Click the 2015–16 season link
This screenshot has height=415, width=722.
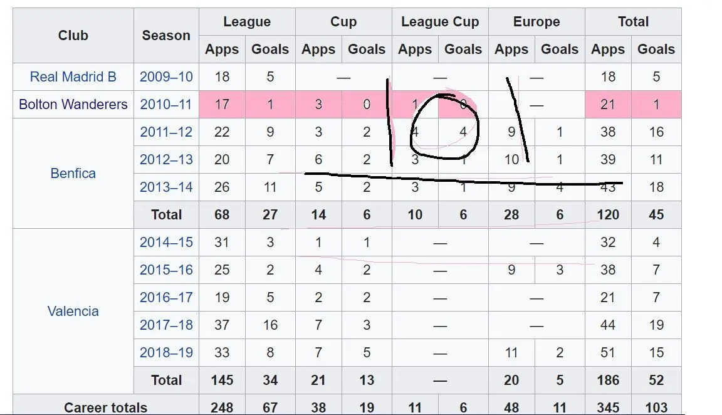[x=166, y=270]
